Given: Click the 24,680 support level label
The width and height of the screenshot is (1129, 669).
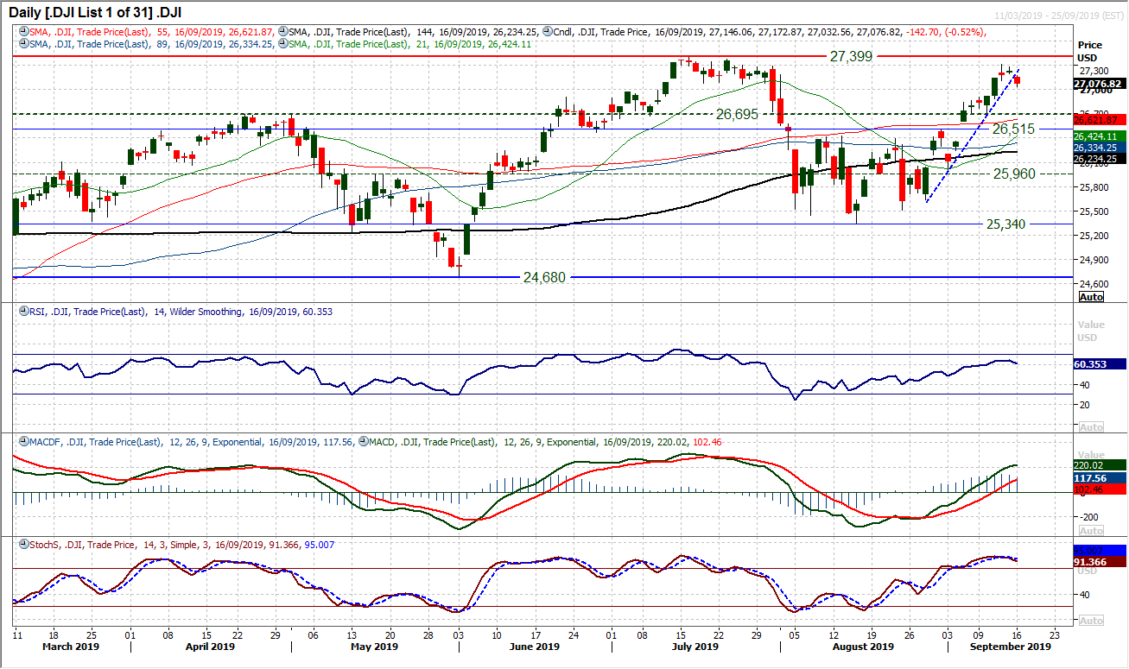Looking at the screenshot, I should point(546,277).
